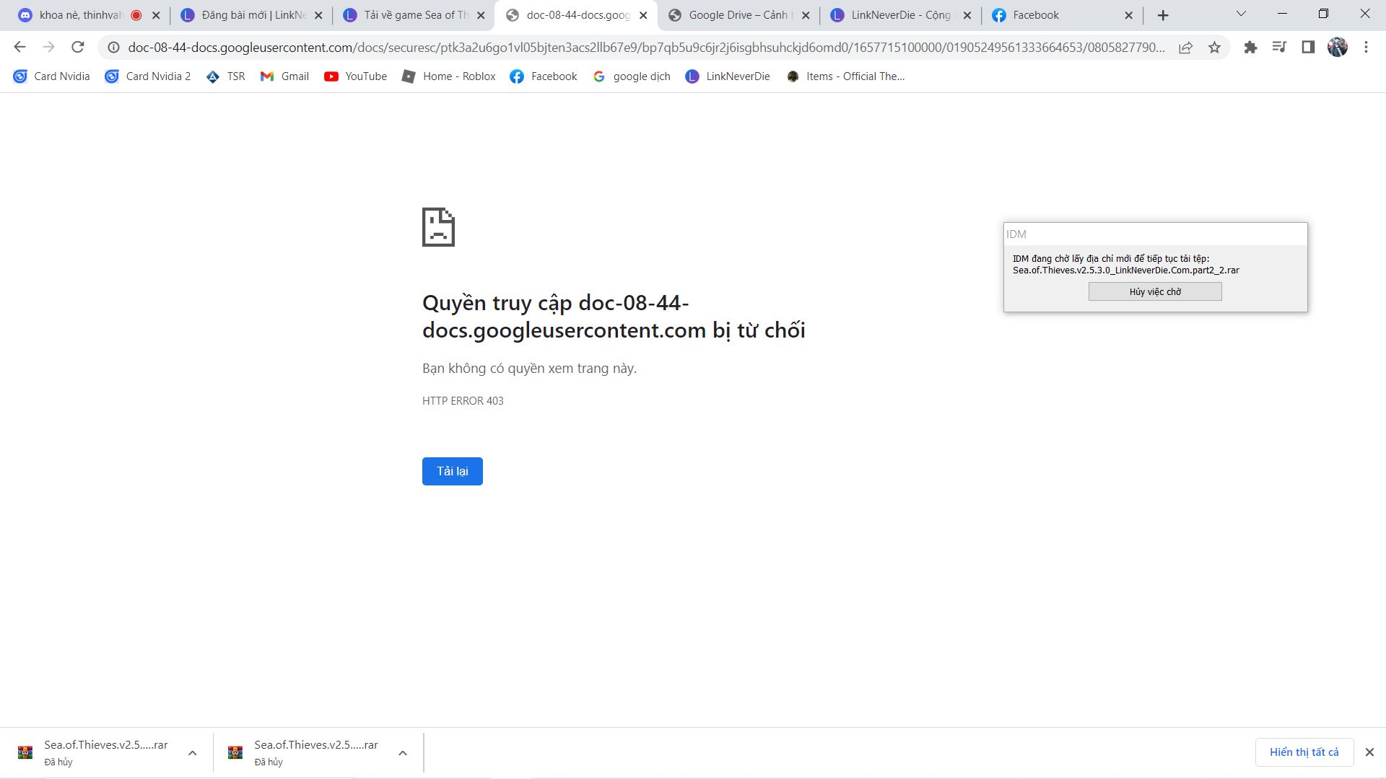Click the share page icon in address bar
The width and height of the screenshot is (1386, 779).
point(1186,48)
